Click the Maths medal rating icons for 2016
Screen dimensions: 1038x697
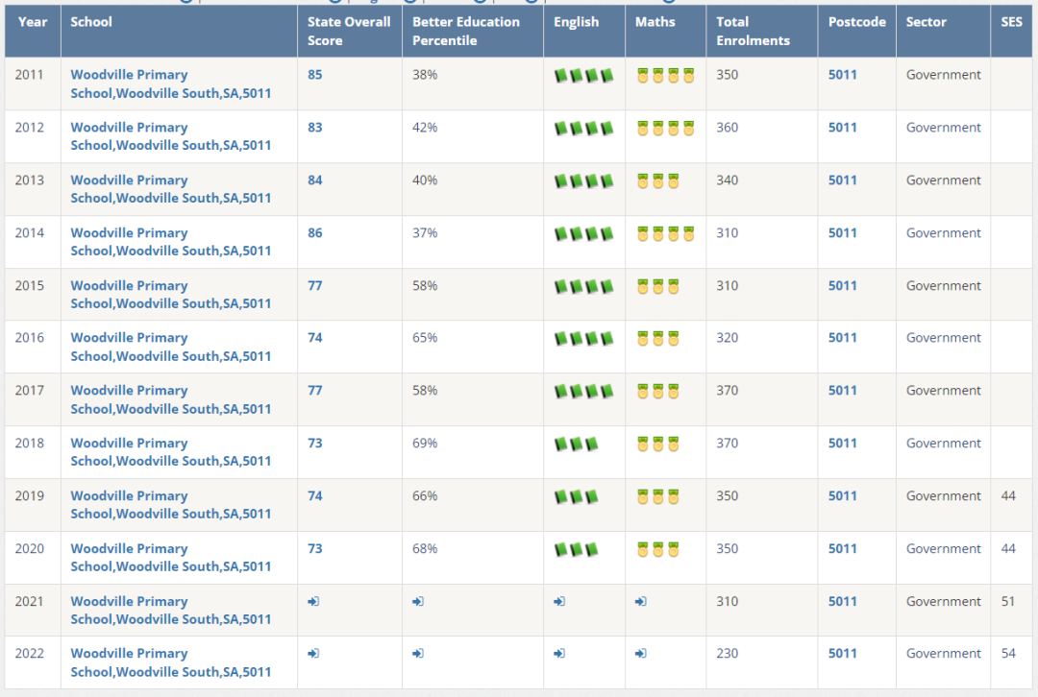pos(658,339)
